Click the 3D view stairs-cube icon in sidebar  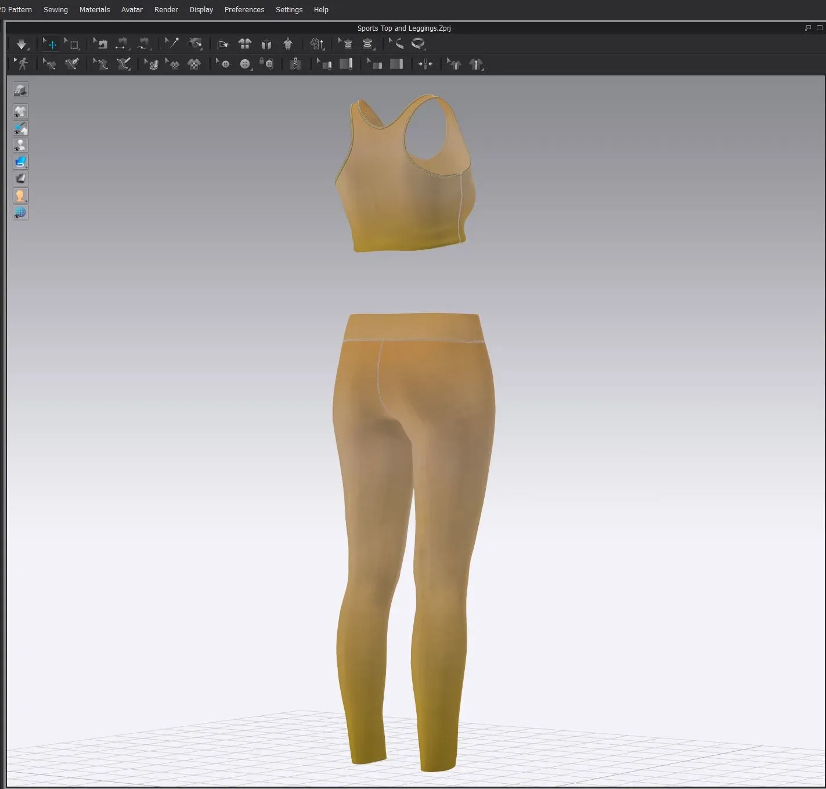[x=20, y=89]
